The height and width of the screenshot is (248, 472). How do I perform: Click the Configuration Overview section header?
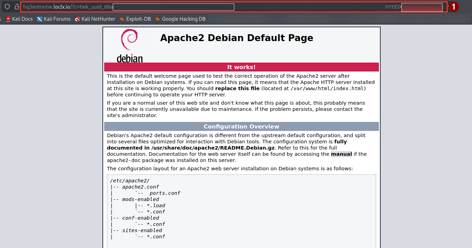pos(241,126)
